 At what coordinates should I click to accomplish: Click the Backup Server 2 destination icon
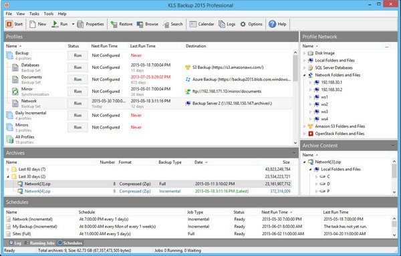[188, 104]
